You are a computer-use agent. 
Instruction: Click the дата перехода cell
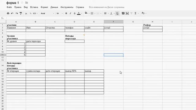(36, 41)
